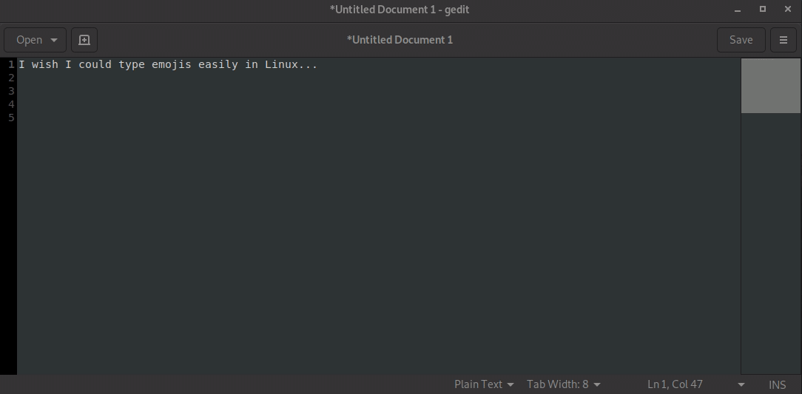The width and height of the screenshot is (802, 394).
Task: Click line number 5 in the gutter
Action: tap(11, 118)
